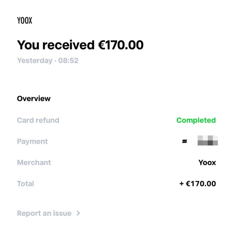Screen dimensions: 233x243
Task: Click the word 'issue' in report link
Action: (62, 213)
